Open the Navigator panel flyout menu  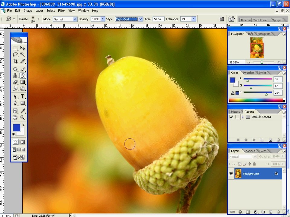284,34
